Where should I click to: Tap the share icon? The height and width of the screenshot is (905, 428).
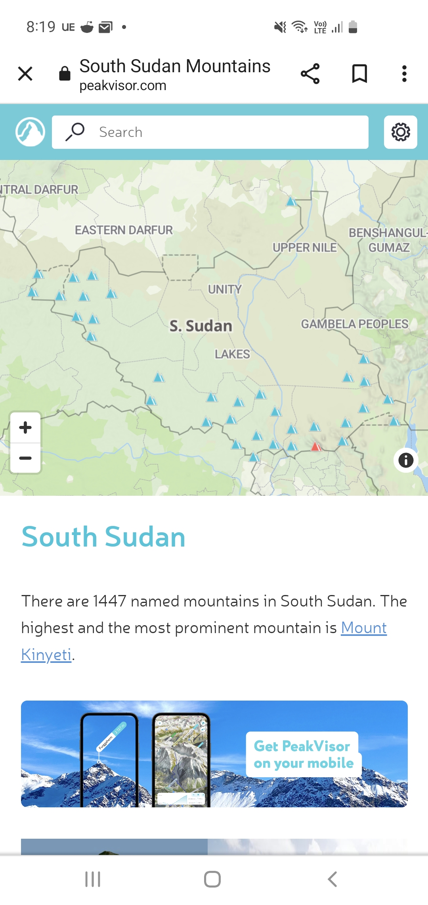(310, 74)
